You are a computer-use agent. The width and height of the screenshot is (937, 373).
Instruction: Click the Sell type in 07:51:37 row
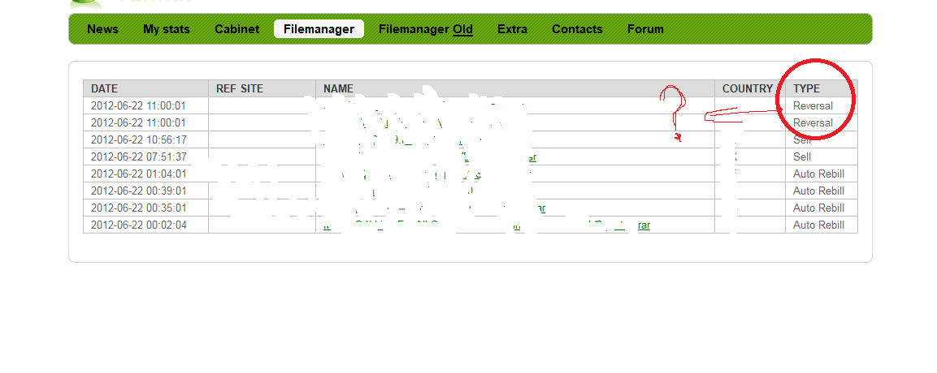802,156
